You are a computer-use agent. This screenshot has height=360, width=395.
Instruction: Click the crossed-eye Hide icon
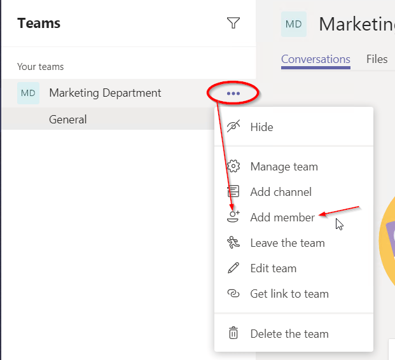233,127
